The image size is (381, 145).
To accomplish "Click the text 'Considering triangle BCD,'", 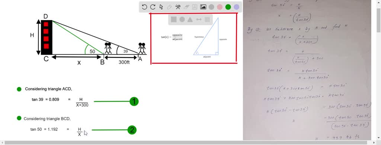I will coord(47,119).
